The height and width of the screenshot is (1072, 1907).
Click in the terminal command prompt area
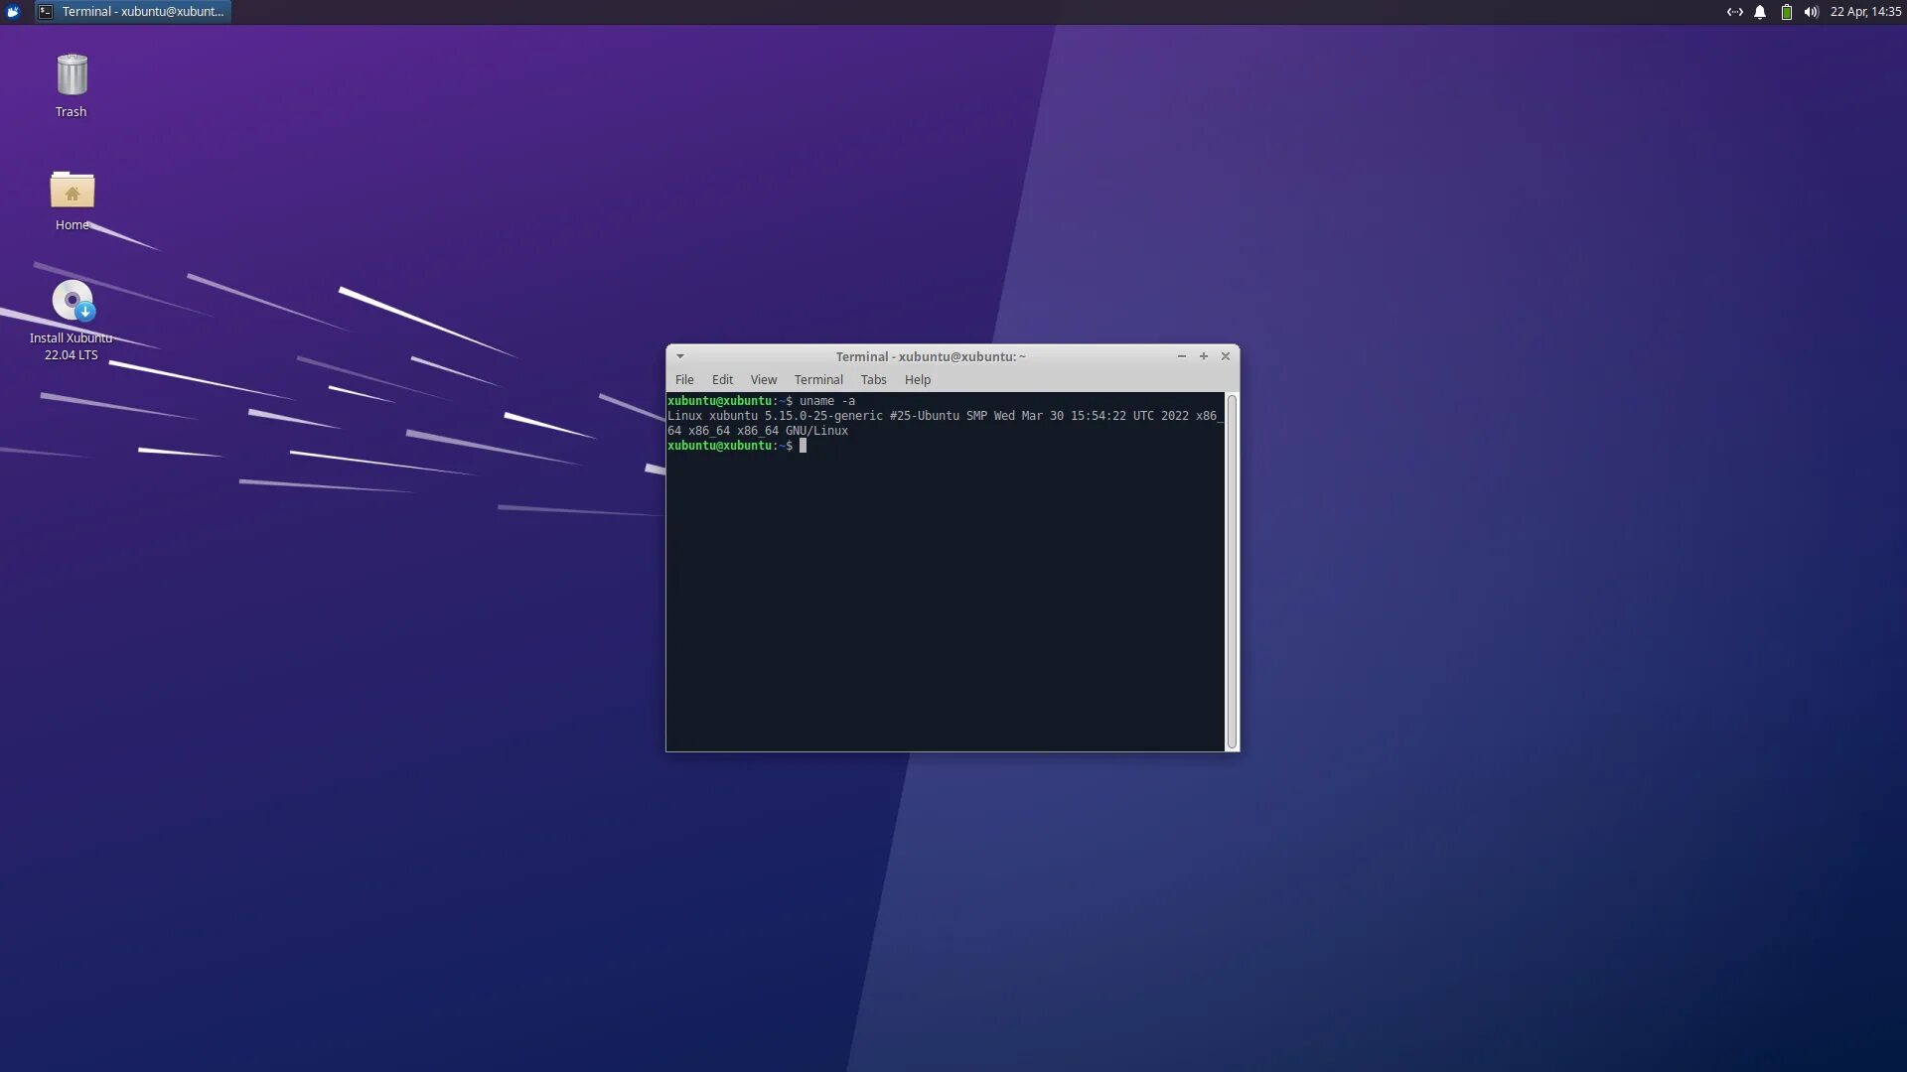coord(944,596)
